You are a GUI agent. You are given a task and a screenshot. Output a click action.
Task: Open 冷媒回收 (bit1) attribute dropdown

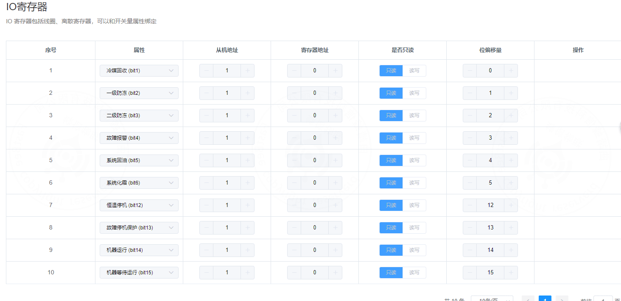(x=139, y=71)
